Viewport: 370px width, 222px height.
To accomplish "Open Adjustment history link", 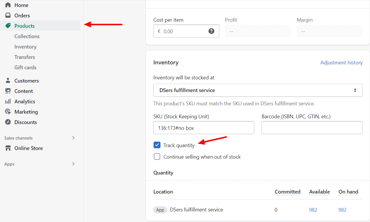I will click(341, 63).
